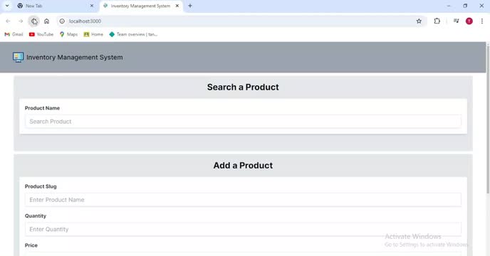Viewport: 490px width, 256px height.
Task: Bookmark this page with the star icon
Action: point(419,21)
